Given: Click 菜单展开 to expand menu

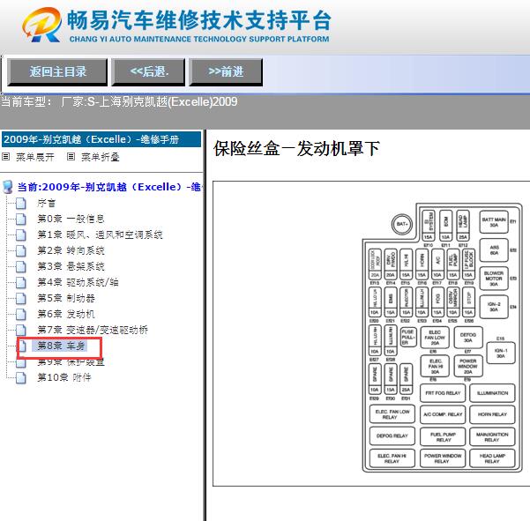Looking at the screenshot, I should [35, 157].
